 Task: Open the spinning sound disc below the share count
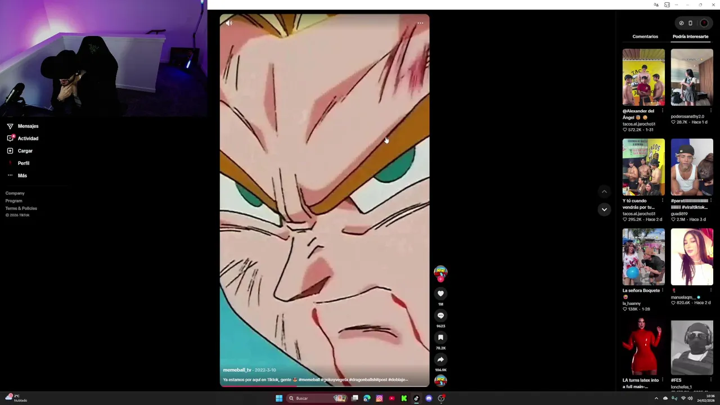coord(440,381)
